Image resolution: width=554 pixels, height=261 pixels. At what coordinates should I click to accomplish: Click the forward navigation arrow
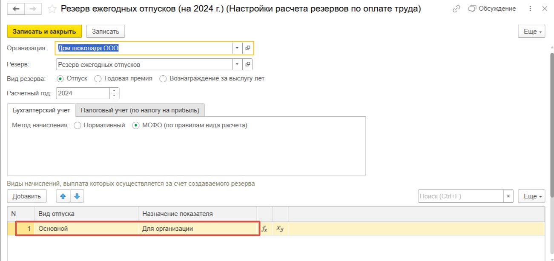(x=34, y=9)
